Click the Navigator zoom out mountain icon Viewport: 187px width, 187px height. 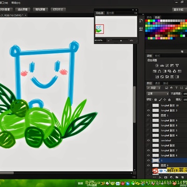[x=108, y=41]
